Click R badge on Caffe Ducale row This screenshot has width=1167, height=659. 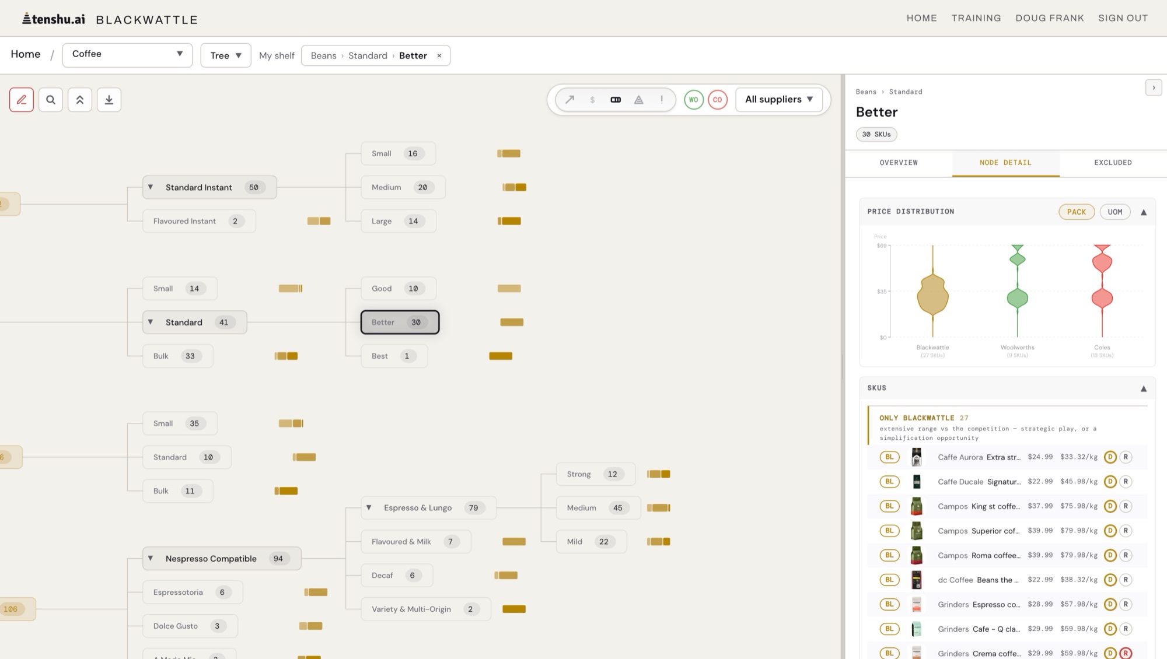pyautogui.click(x=1126, y=482)
